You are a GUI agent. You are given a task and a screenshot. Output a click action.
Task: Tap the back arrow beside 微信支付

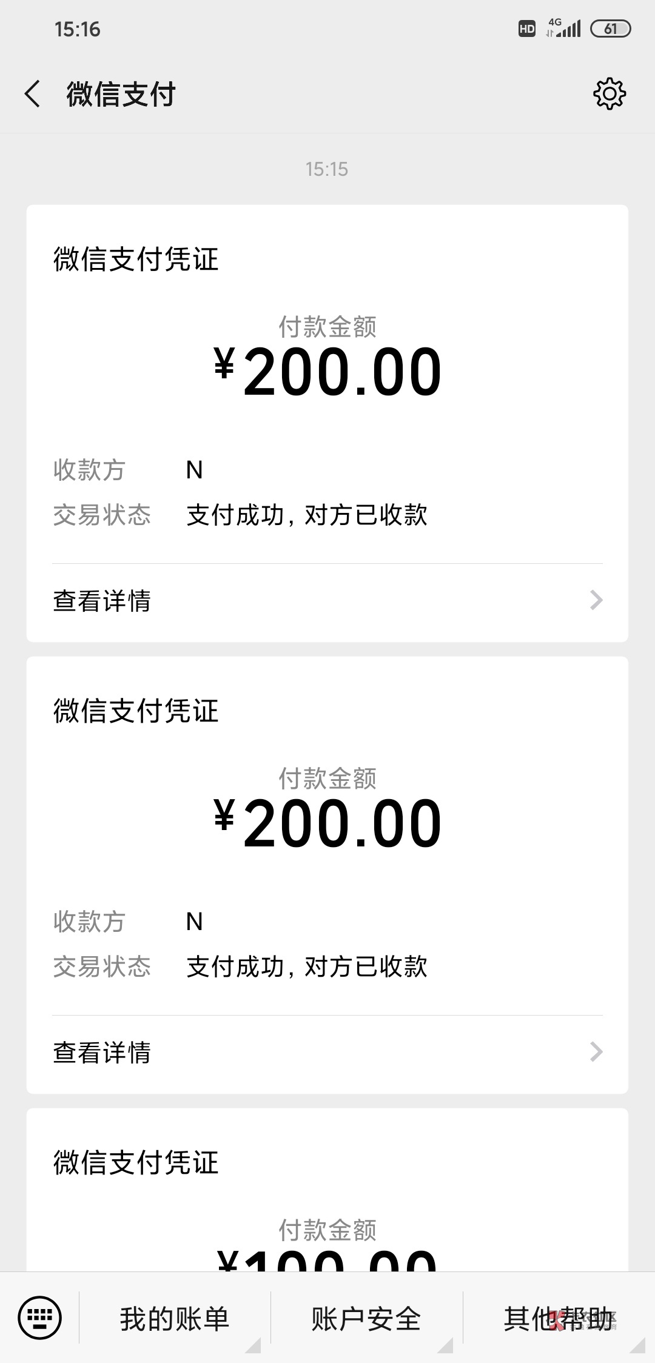(33, 95)
